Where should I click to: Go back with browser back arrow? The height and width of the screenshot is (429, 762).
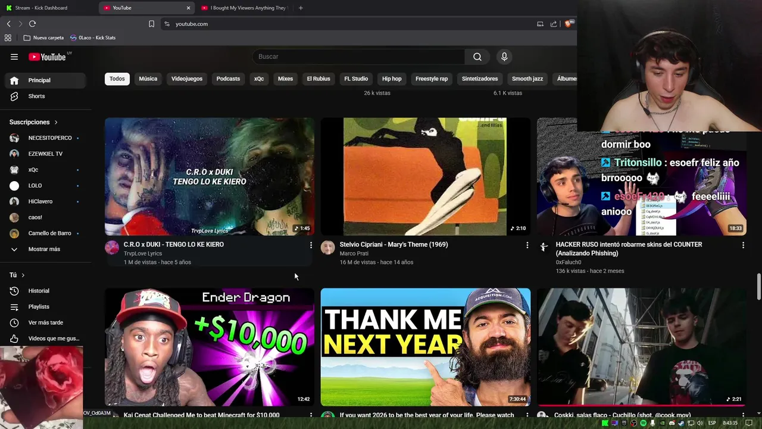click(9, 24)
